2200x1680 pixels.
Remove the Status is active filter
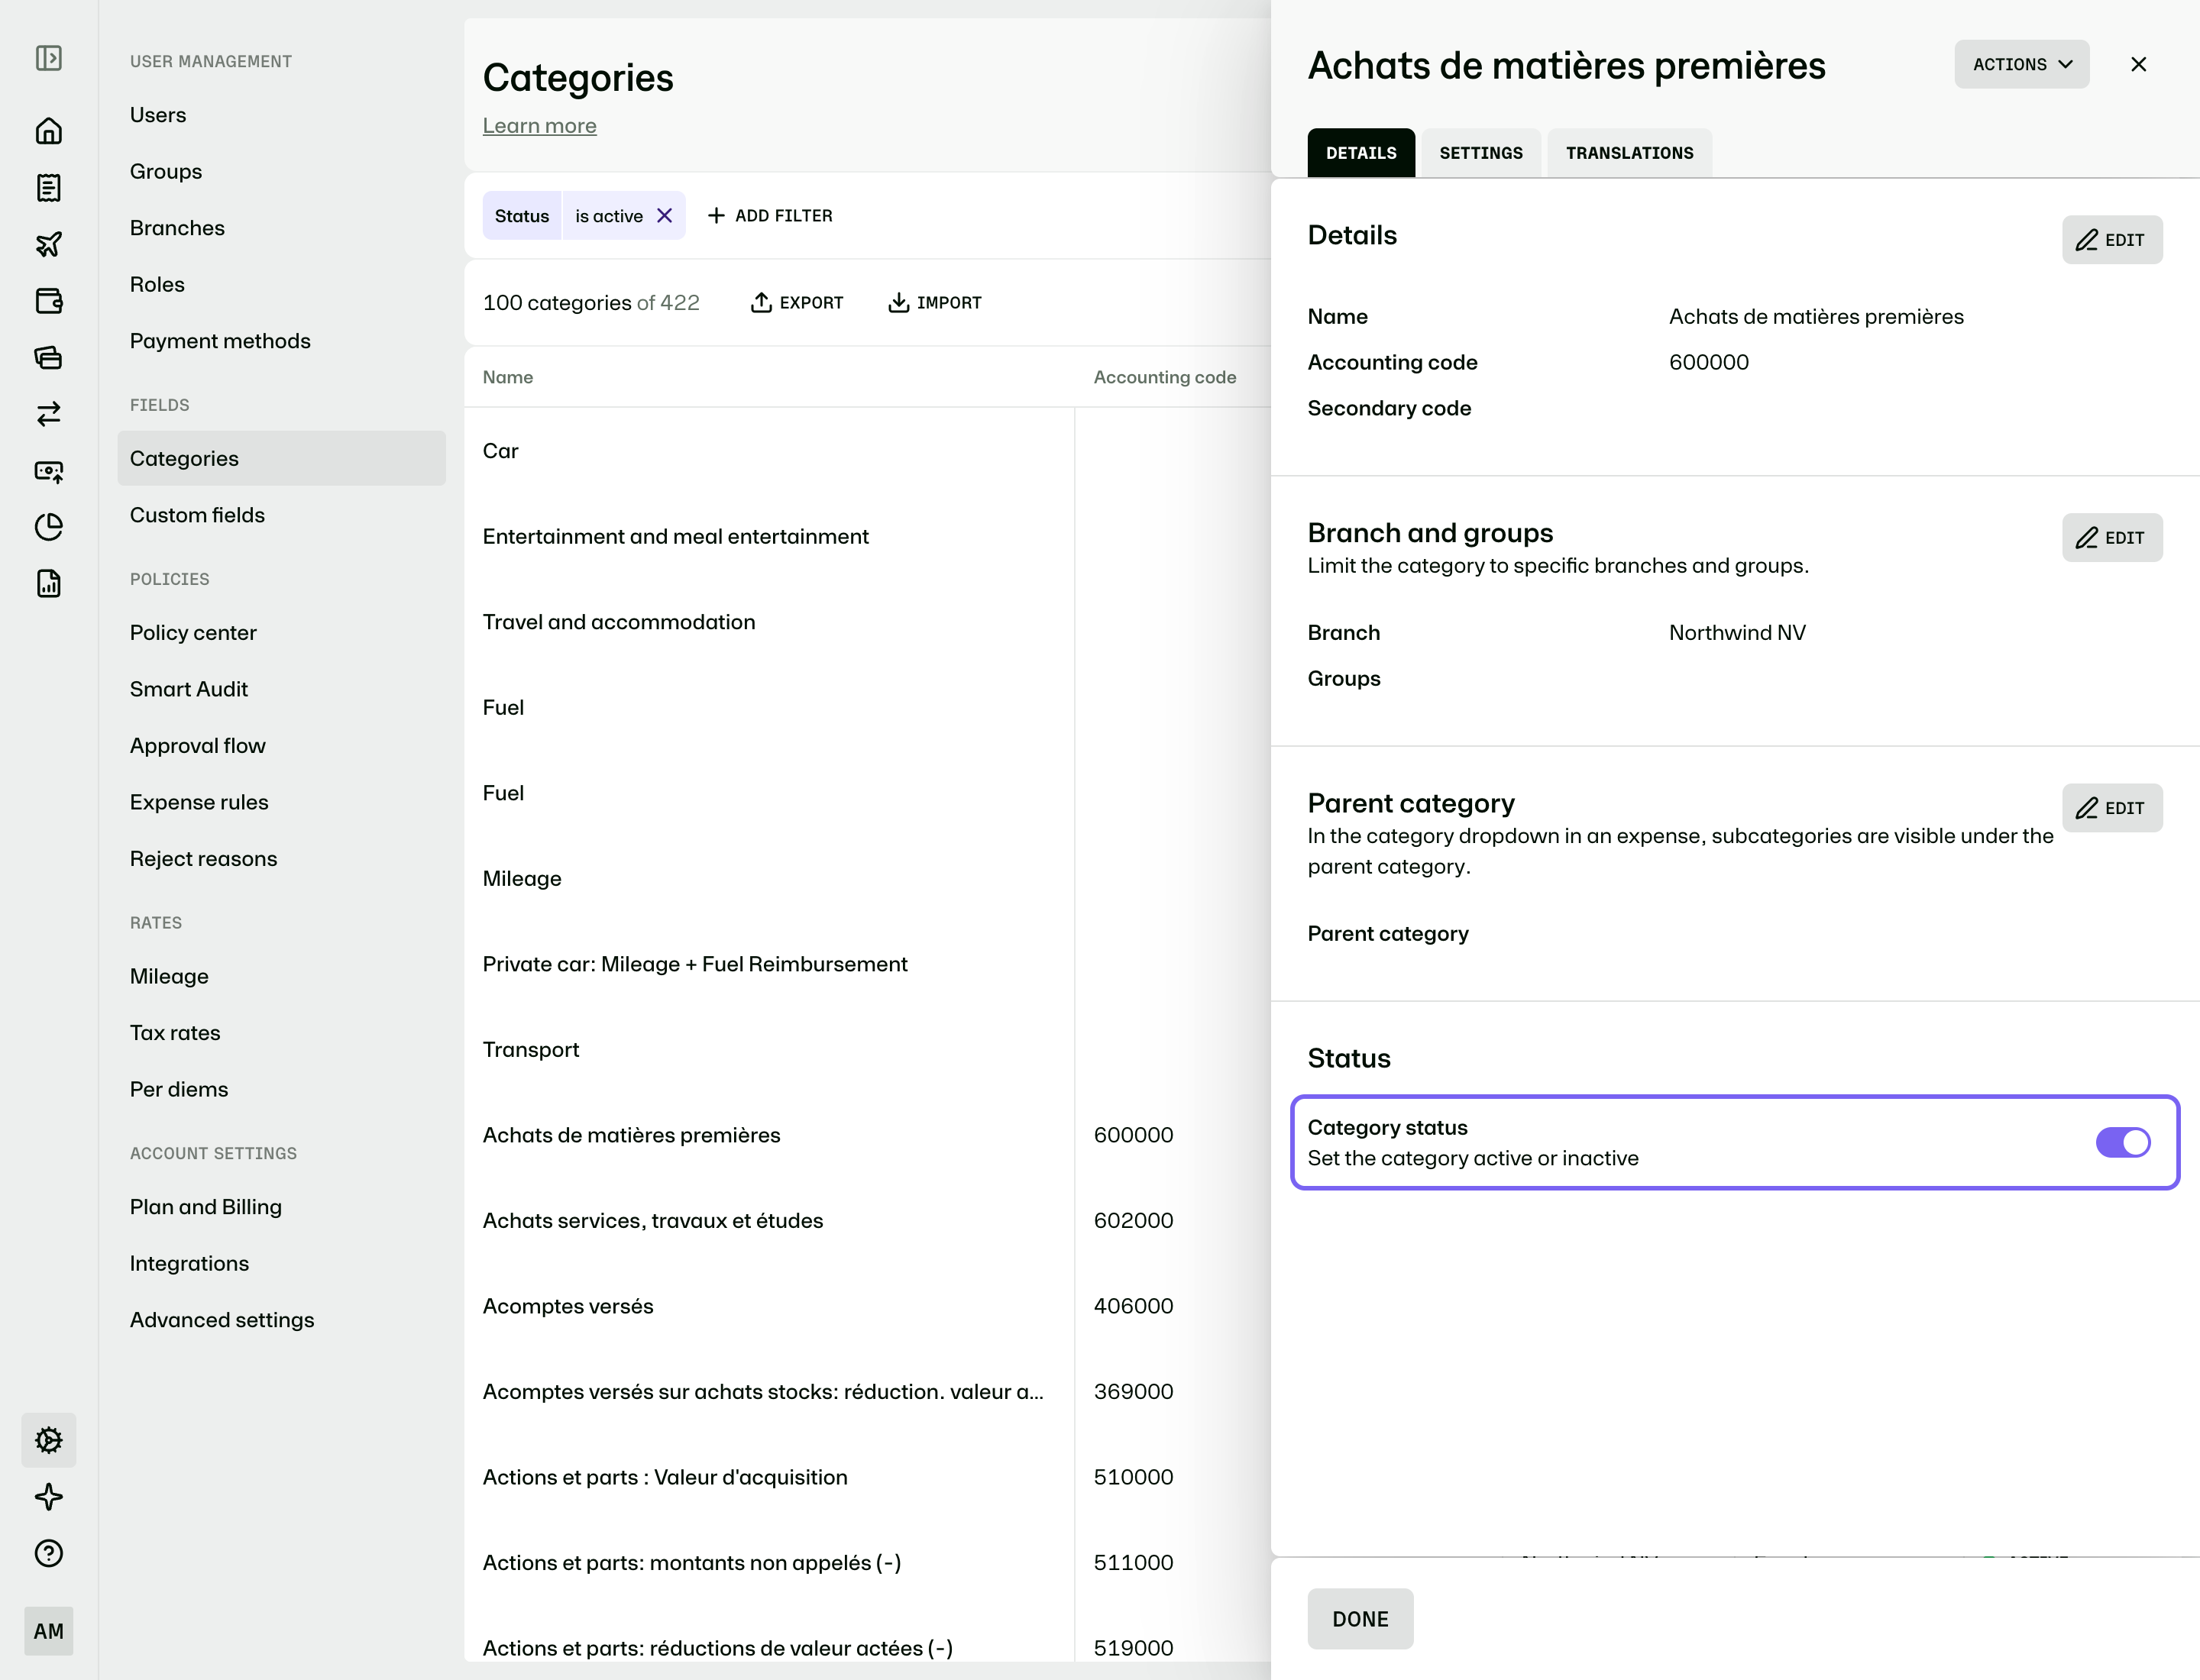point(665,216)
